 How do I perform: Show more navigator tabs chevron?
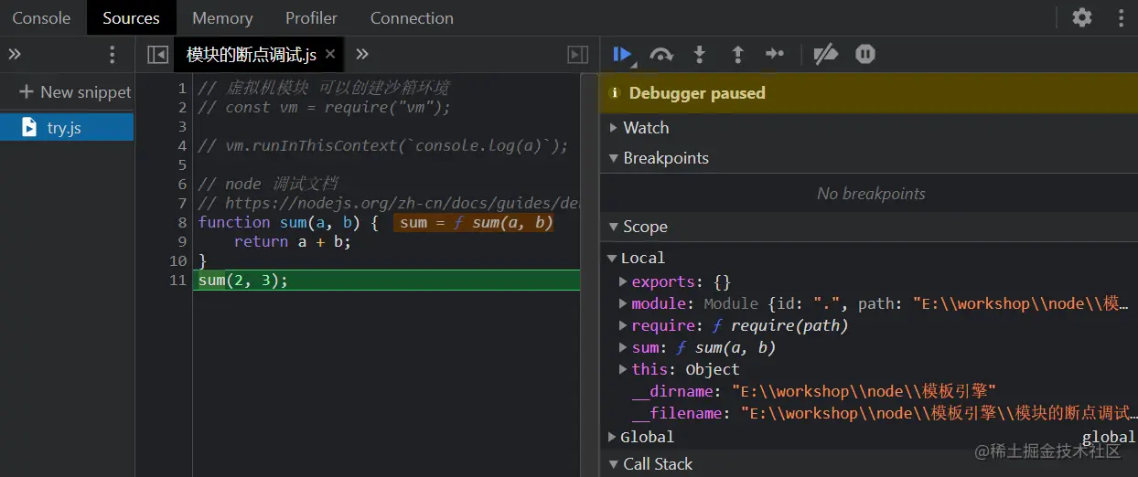pos(15,55)
